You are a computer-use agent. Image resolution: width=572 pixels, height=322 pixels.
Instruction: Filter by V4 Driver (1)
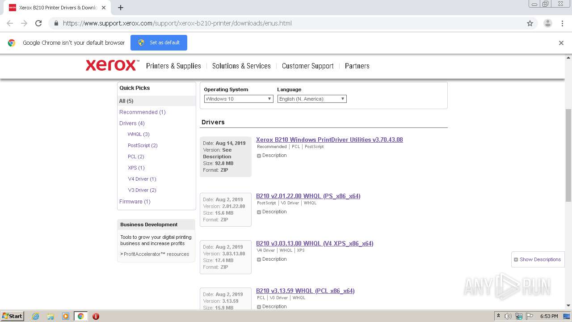(x=142, y=179)
